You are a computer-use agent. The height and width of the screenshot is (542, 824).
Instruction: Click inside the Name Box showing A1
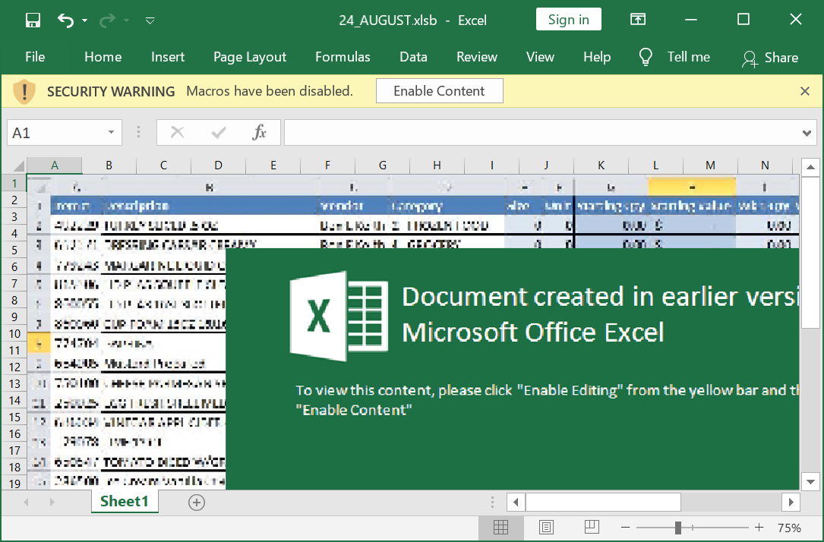pyautogui.click(x=56, y=133)
